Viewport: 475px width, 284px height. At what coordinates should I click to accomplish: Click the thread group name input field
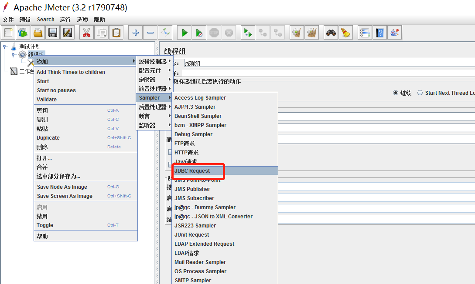coord(329,63)
